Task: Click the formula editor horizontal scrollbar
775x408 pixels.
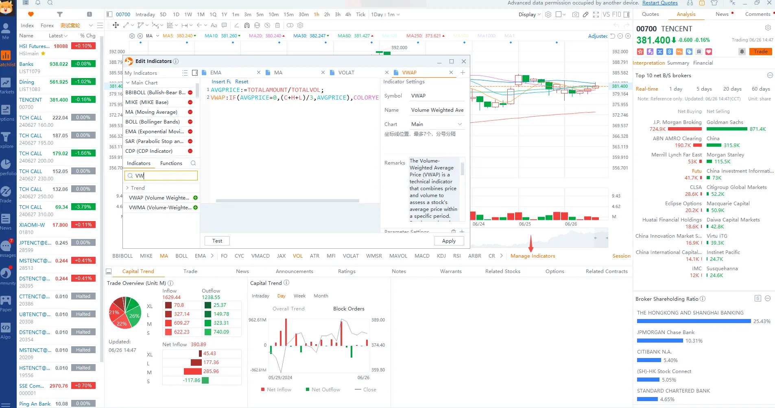Action: [288, 201]
